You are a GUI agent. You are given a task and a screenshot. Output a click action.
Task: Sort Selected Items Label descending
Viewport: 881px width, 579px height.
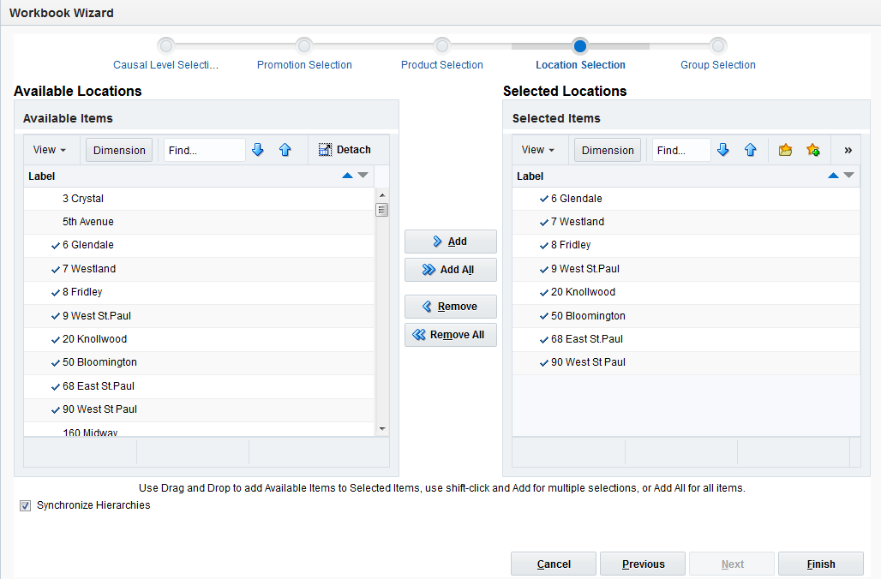849,176
